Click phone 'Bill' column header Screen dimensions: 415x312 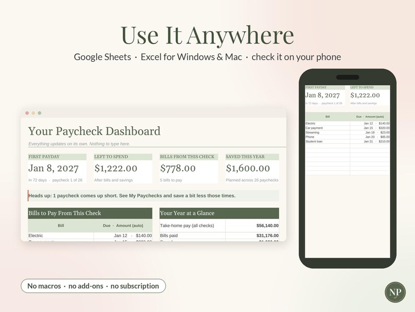pos(328,117)
